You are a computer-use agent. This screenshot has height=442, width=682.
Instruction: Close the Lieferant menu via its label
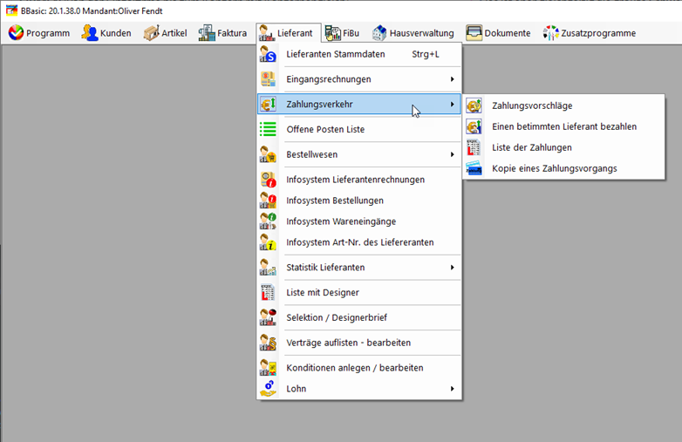pos(295,33)
